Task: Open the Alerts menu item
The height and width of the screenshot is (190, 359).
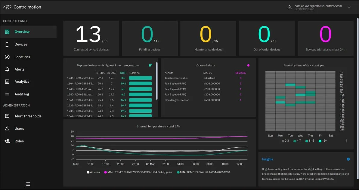Action: [x=28, y=69]
